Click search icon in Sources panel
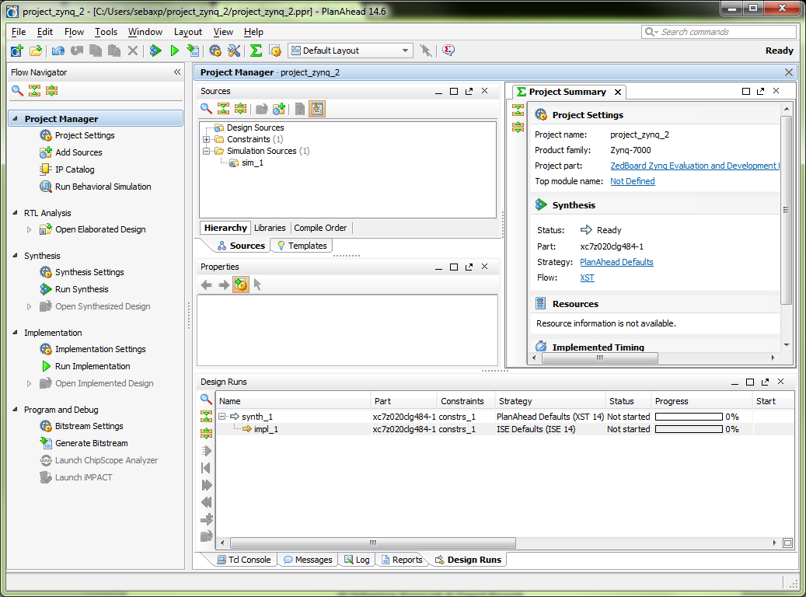The height and width of the screenshot is (597, 806). (206, 109)
